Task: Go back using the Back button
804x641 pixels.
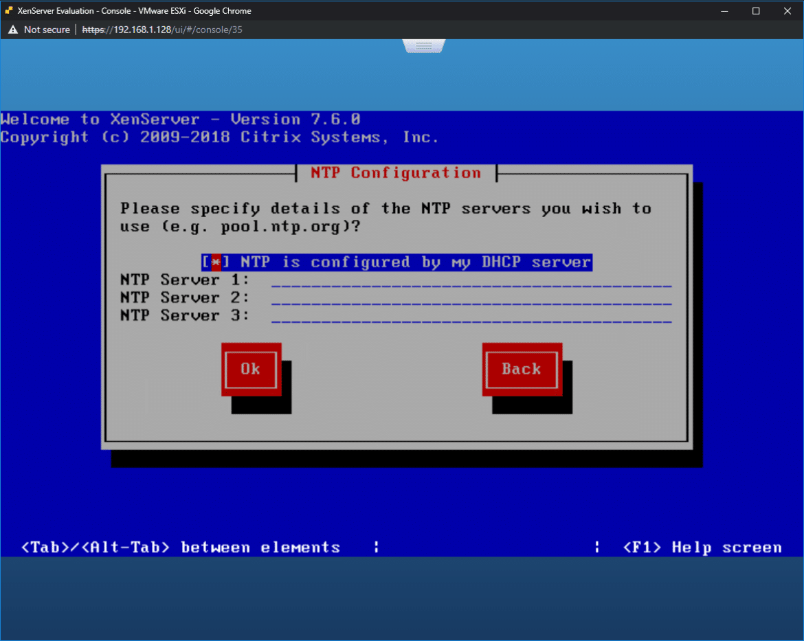Action: [522, 369]
